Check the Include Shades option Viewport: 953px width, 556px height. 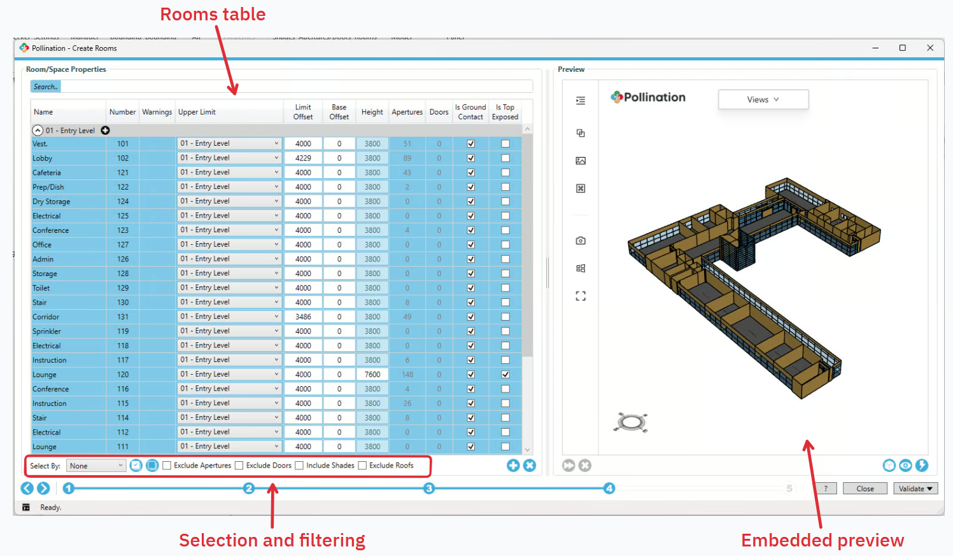[299, 466]
